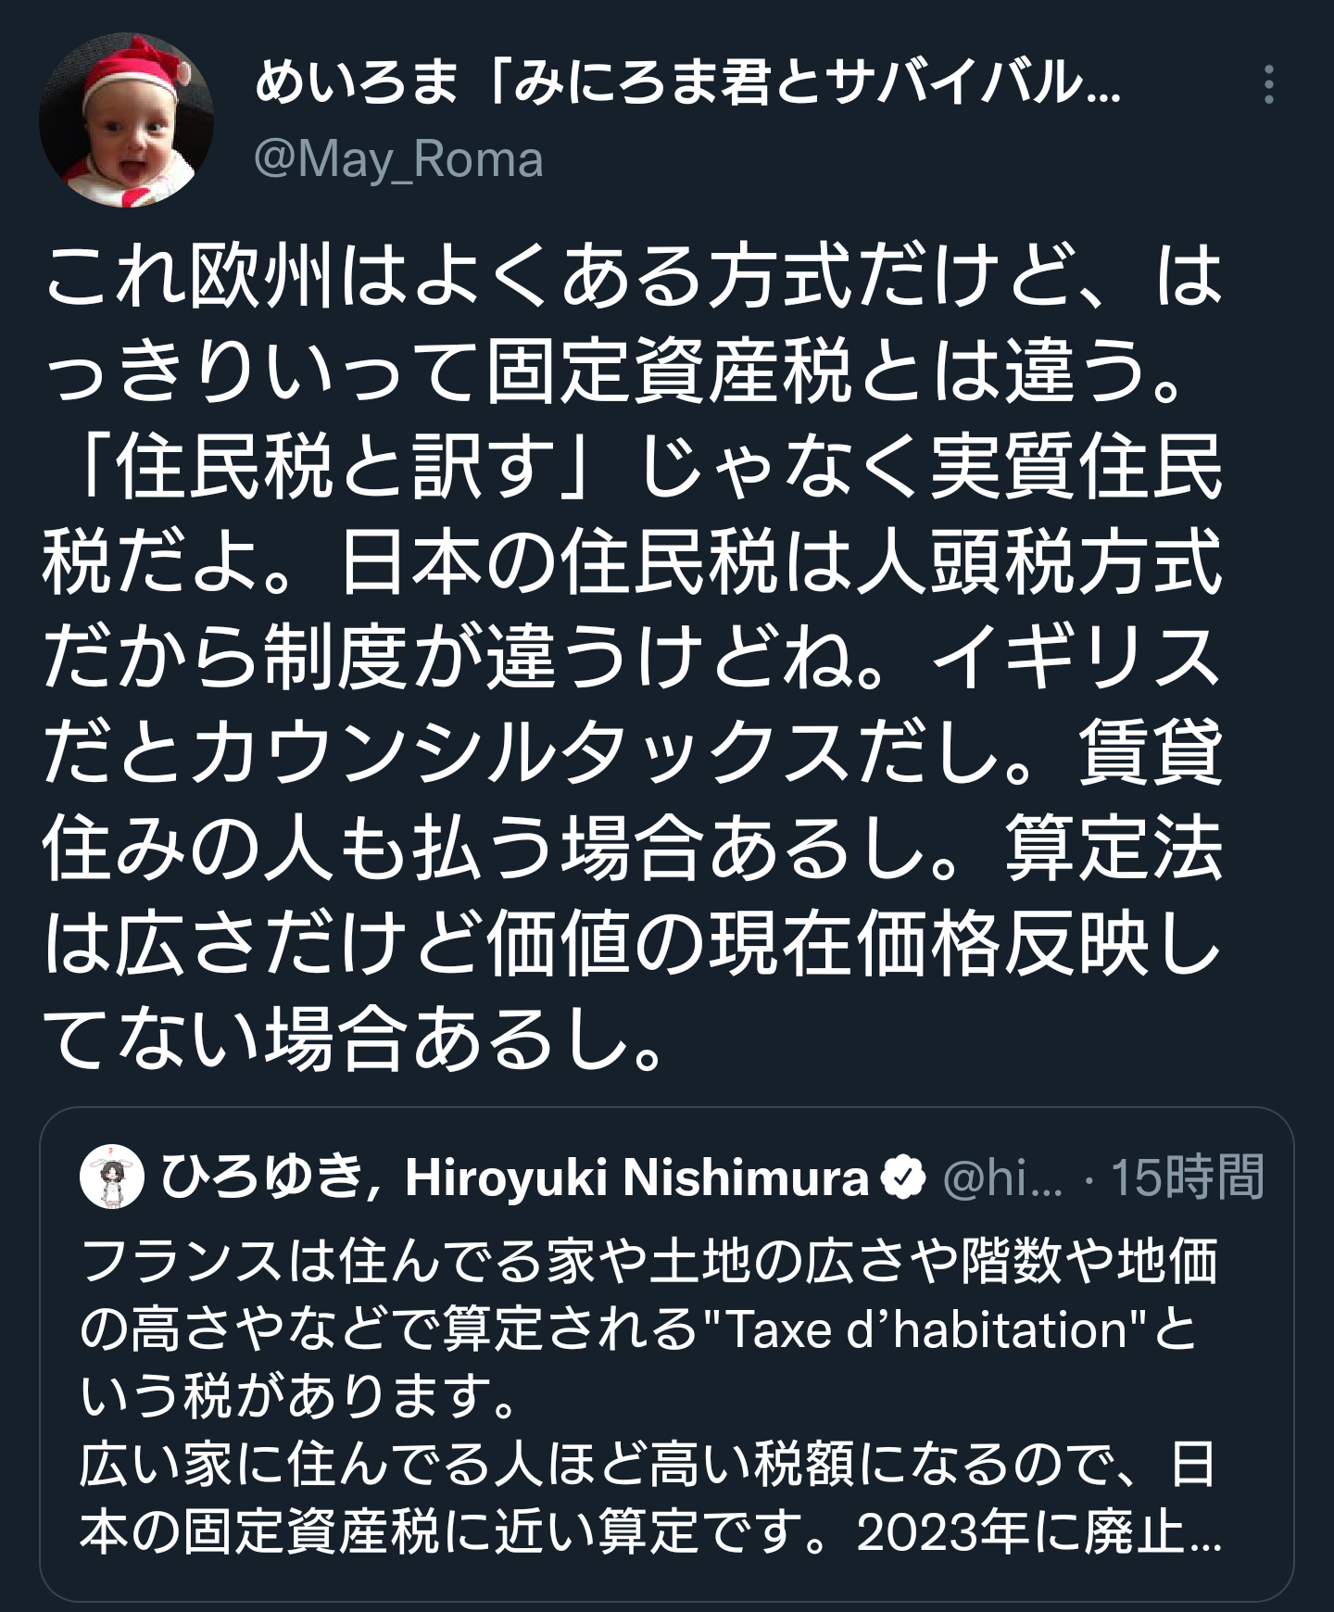Viewport: 1334px width, 1612px height.
Task: Tap quoted line 広い家に住んでる人ほど高い税額
Action: coord(647,1466)
